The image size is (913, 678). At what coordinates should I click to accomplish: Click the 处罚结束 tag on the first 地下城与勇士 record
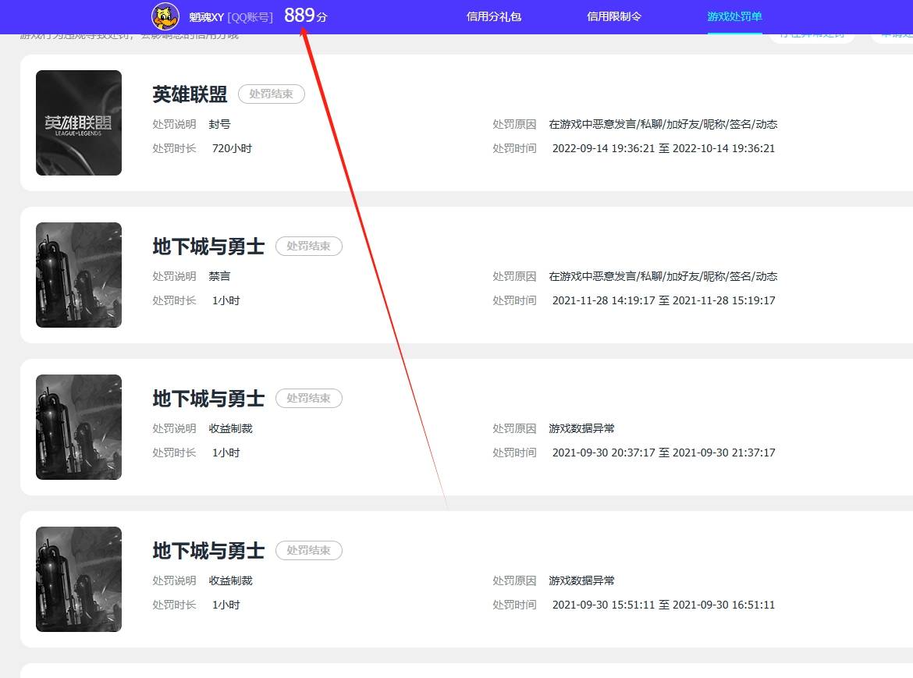point(309,246)
